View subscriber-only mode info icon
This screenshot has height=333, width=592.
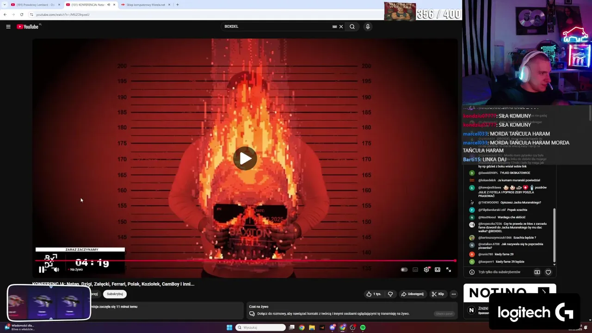pyautogui.click(x=472, y=272)
